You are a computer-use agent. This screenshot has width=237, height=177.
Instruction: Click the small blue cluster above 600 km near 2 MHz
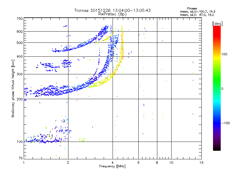(65, 26)
